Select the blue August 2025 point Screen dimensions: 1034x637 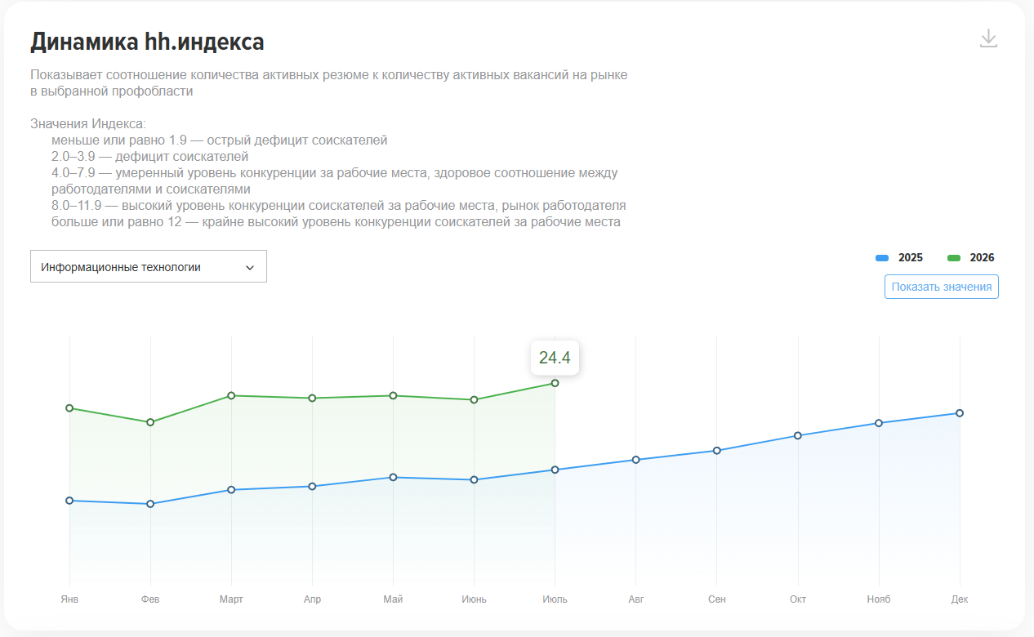pyautogui.click(x=635, y=460)
